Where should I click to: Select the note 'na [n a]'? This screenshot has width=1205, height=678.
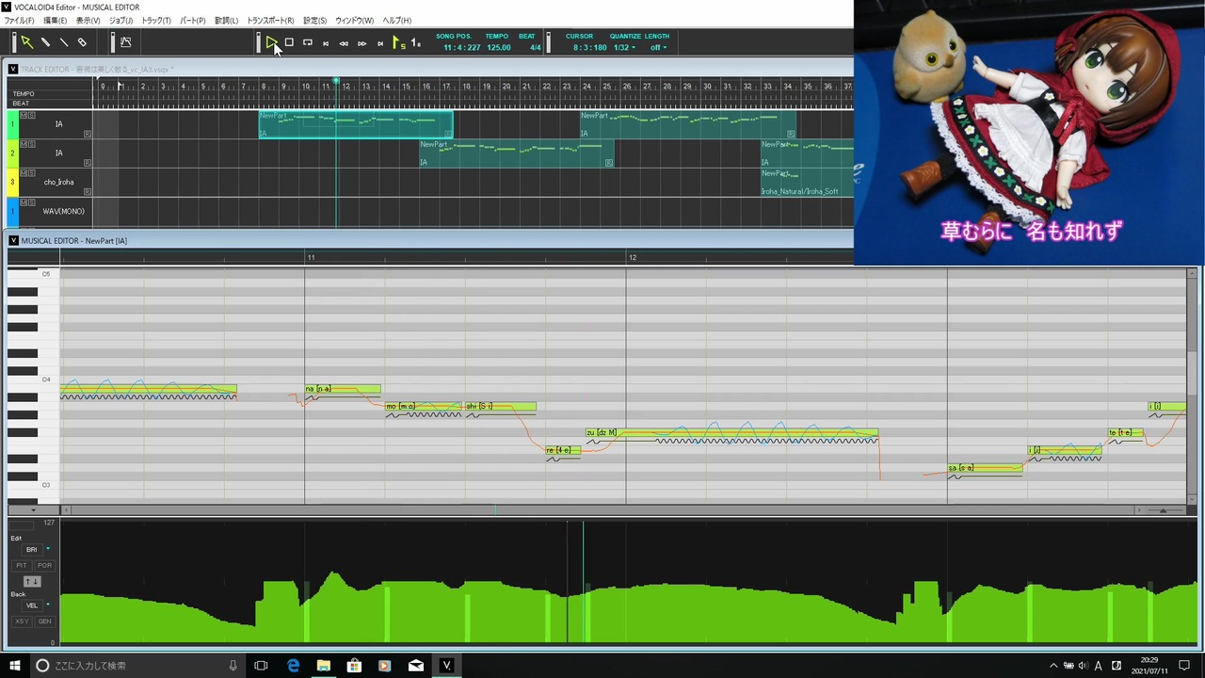click(x=343, y=389)
